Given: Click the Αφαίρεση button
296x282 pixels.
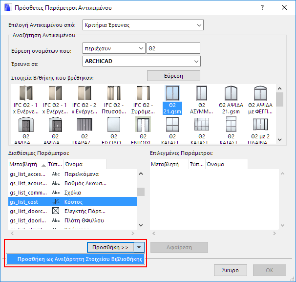Looking at the screenshot, I should [x=179, y=247].
